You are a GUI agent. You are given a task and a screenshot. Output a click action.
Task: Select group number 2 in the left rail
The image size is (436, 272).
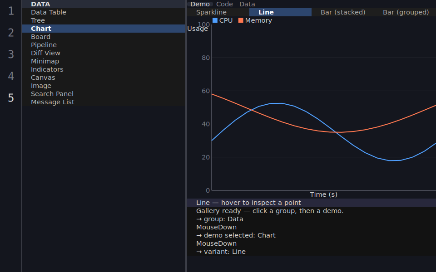coord(11,33)
